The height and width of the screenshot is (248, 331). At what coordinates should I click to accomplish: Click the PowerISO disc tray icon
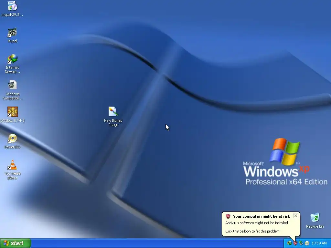[307, 243]
